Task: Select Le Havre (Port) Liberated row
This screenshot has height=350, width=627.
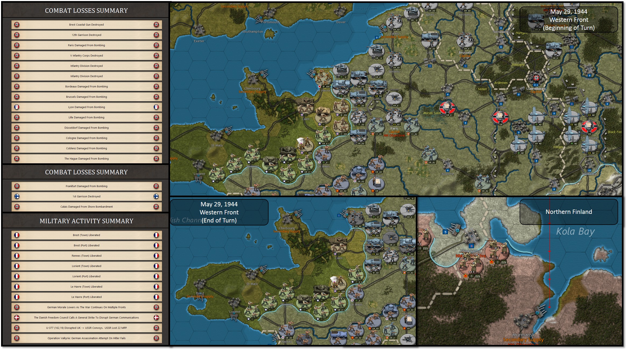Action: 86,297
